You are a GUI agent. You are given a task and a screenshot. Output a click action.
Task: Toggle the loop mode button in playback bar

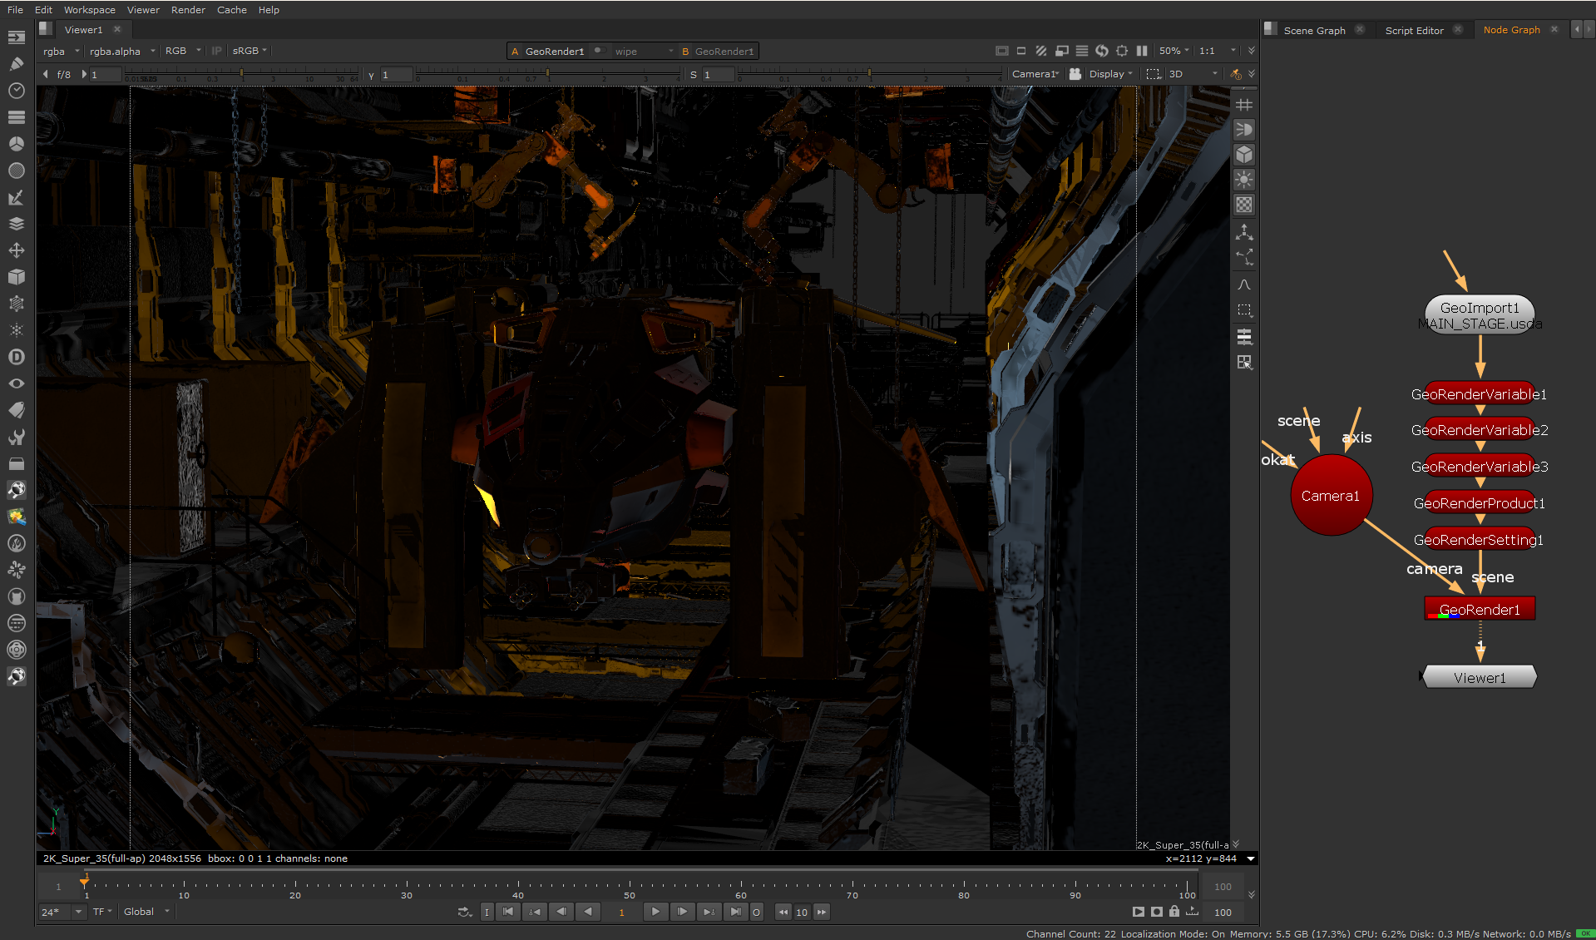coord(465,913)
